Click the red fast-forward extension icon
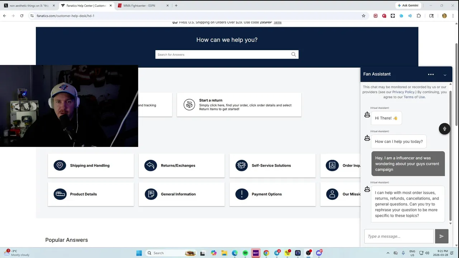 375,16
